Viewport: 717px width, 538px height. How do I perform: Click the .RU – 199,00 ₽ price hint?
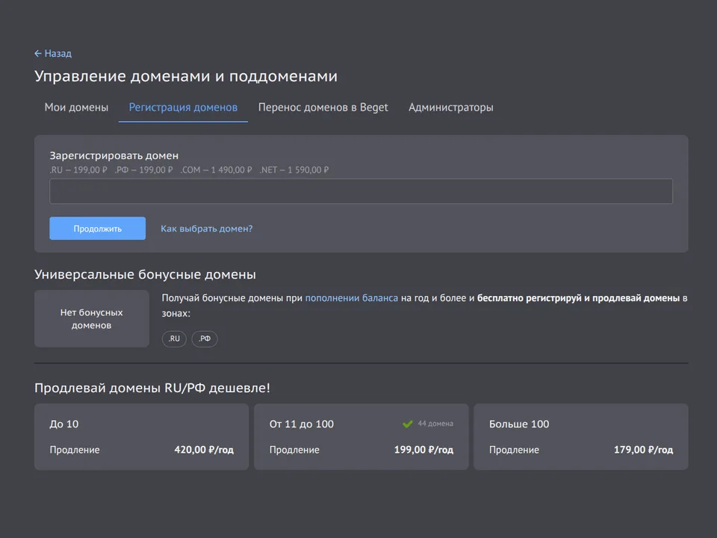pyautogui.click(x=78, y=170)
